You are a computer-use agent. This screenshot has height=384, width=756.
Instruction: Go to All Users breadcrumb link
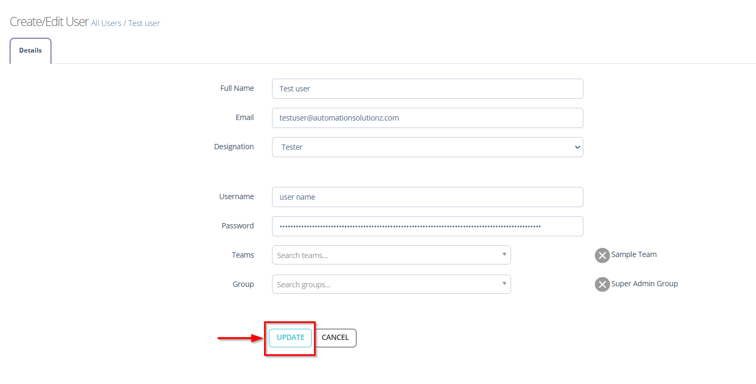click(x=106, y=23)
